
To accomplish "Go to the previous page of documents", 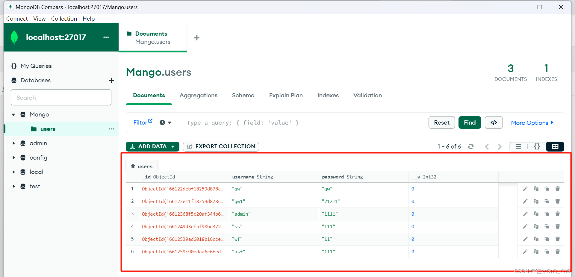I will (487, 146).
